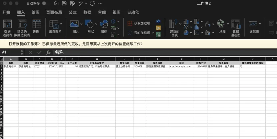Expand the 来自图片 dropdown arrow
The width and height of the screenshot is (277, 139).
tap(61, 24)
